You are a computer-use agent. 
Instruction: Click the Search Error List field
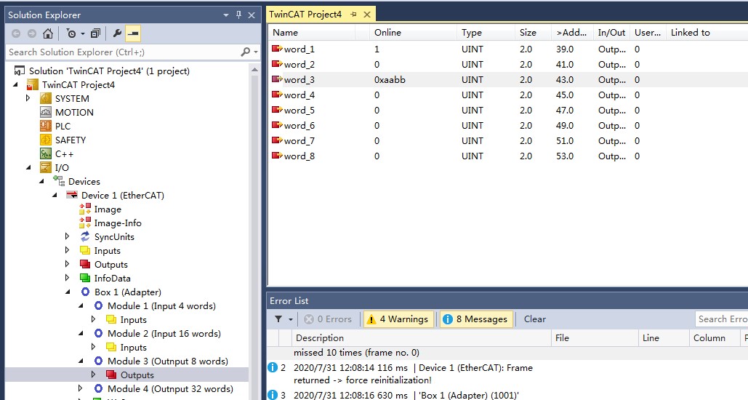pos(721,319)
